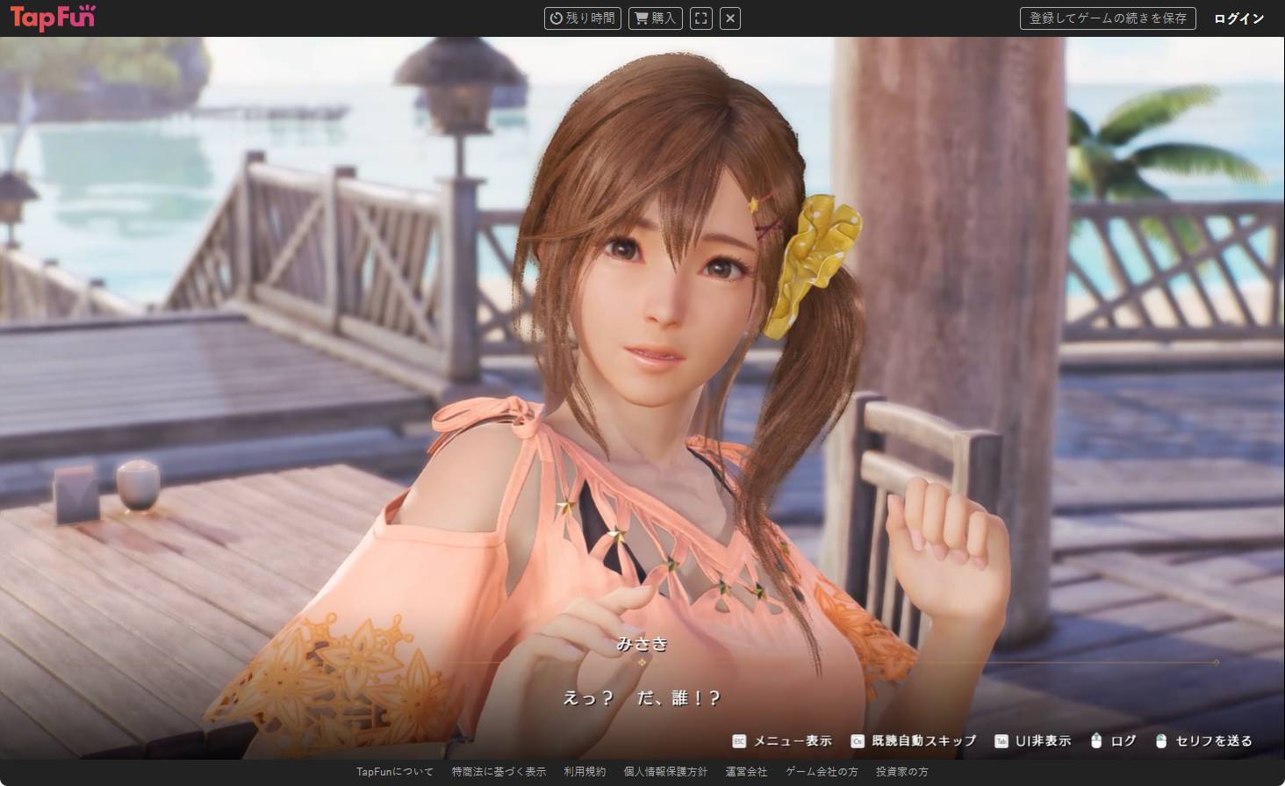The height and width of the screenshot is (786, 1285).
Task: Click the dialogue text えっ？ だ、誰！？
Action: tap(642, 698)
